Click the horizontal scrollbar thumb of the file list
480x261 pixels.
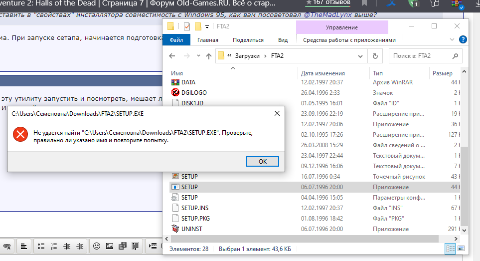(304, 239)
